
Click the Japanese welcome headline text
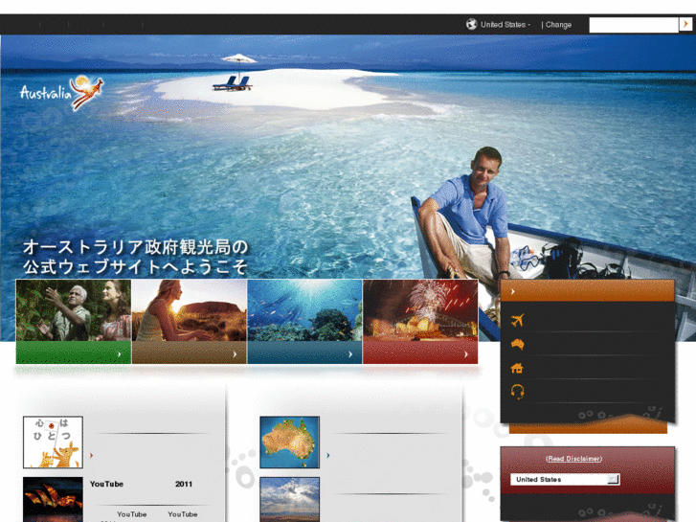[x=135, y=257]
